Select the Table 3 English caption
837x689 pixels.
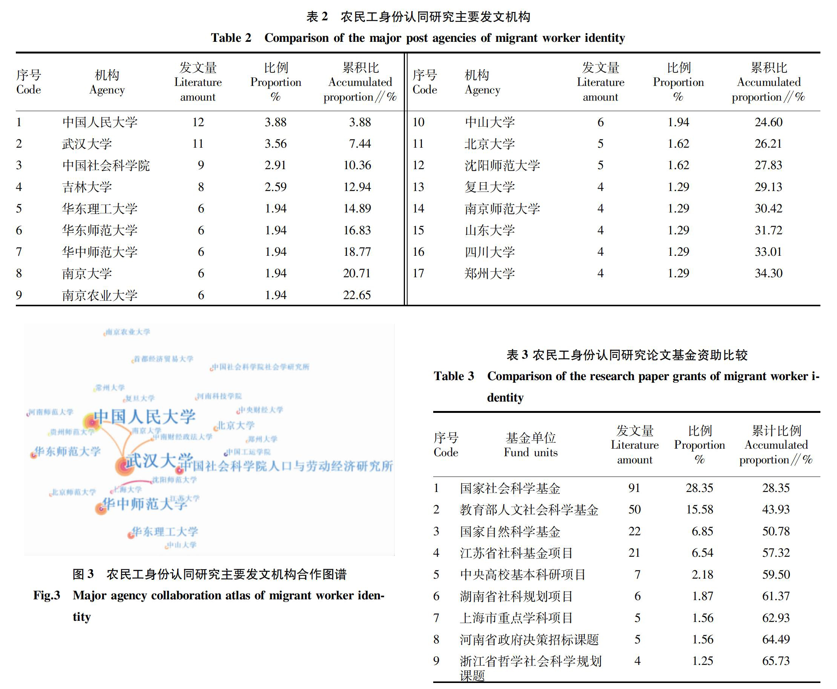pos(627,387)
